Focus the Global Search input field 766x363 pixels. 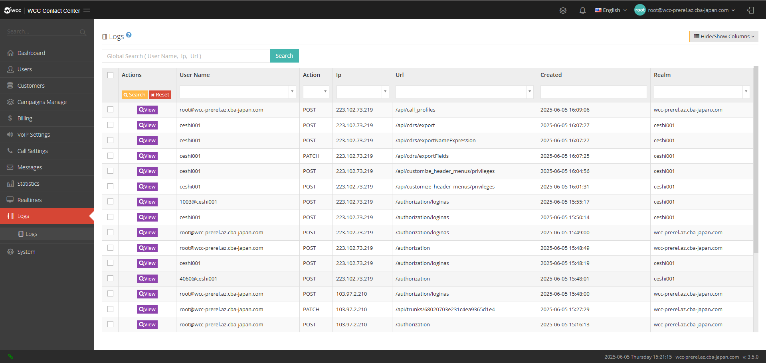point(186,56)
